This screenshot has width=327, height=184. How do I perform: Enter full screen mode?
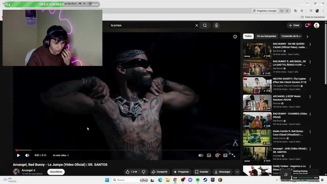tap(233, 155)
